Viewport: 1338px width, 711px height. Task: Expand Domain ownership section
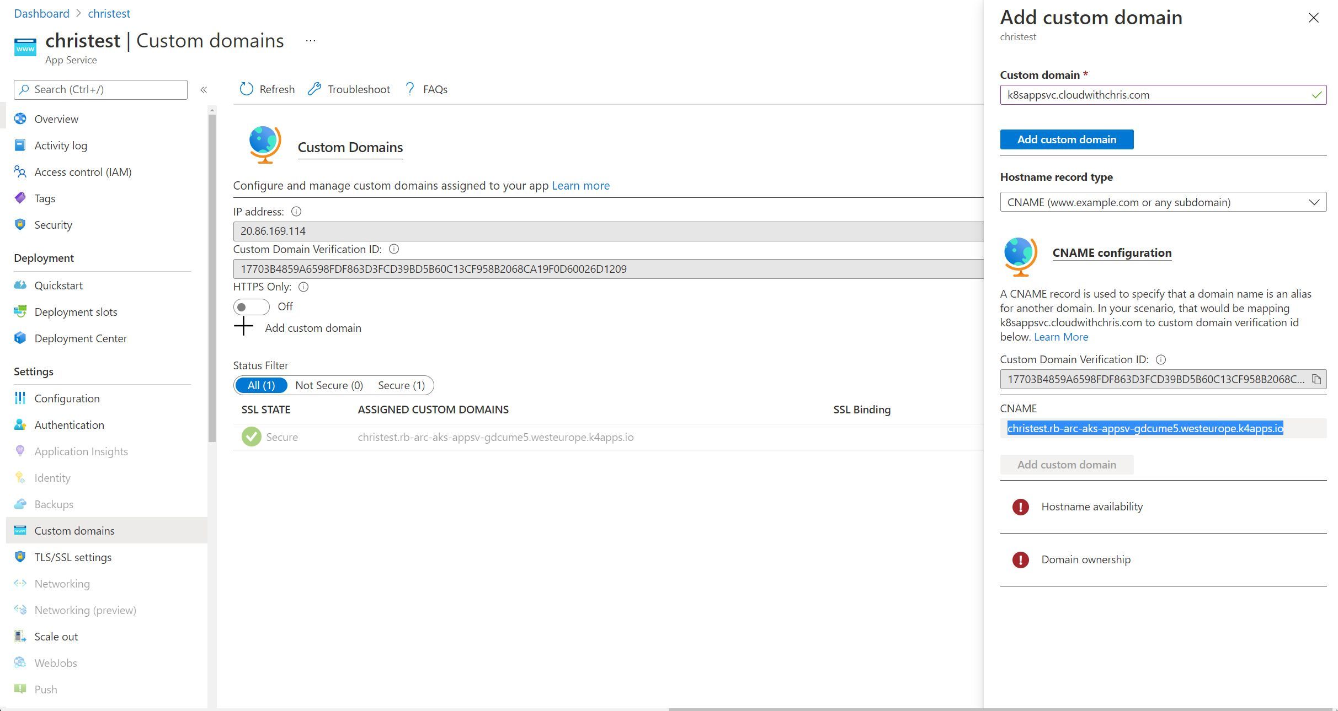(1163, 559)
